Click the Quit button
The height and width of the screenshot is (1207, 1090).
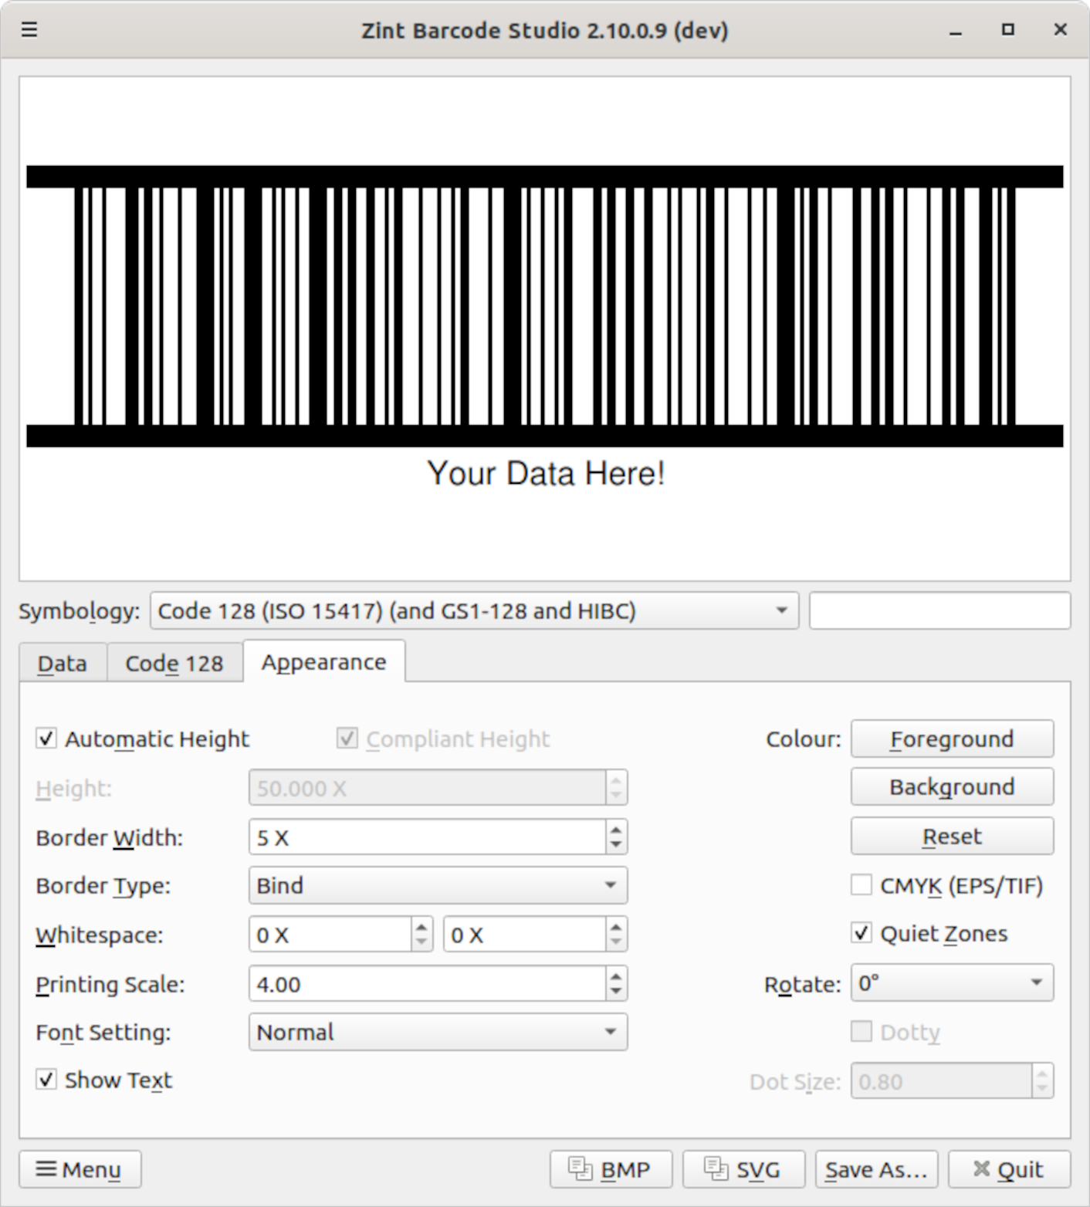click(x=1008, y=1169)
